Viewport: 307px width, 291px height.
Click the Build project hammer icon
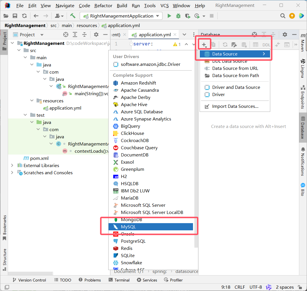[x=73, y=16]
